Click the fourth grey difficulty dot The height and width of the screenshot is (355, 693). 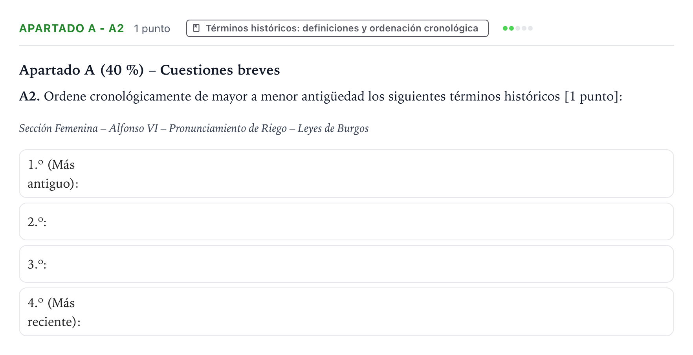[524, 28]
